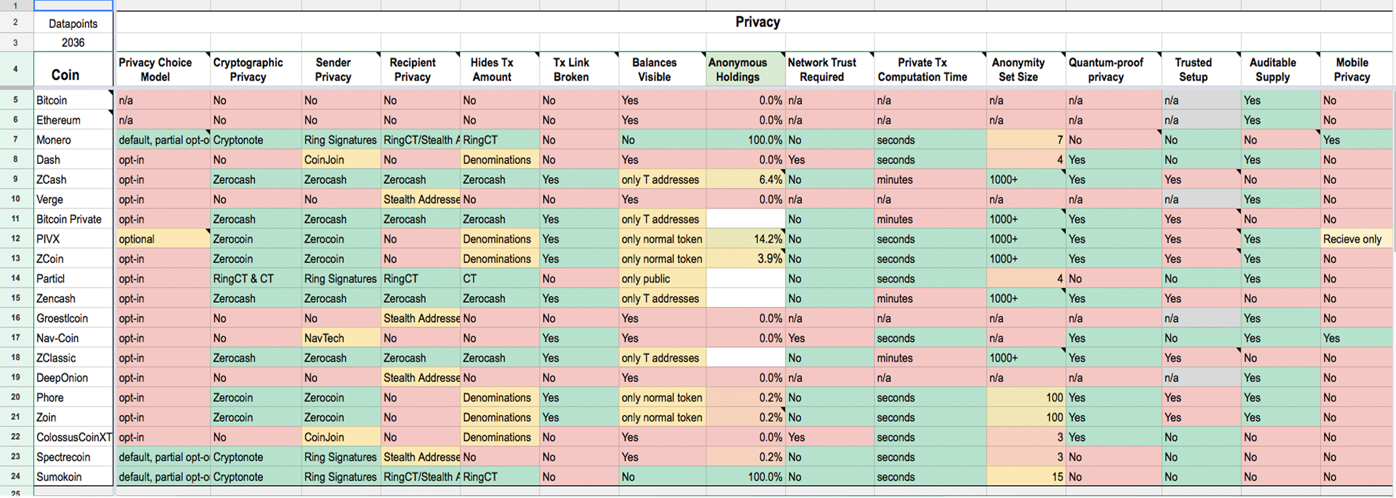Click the Network Trust Required header
Screen dimensions: 1396x498
pos(830,69)
